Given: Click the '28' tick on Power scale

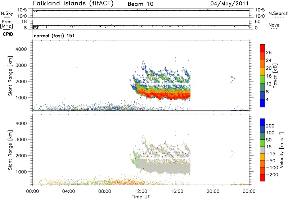Looking at the screenshot, I should (269, 52).
